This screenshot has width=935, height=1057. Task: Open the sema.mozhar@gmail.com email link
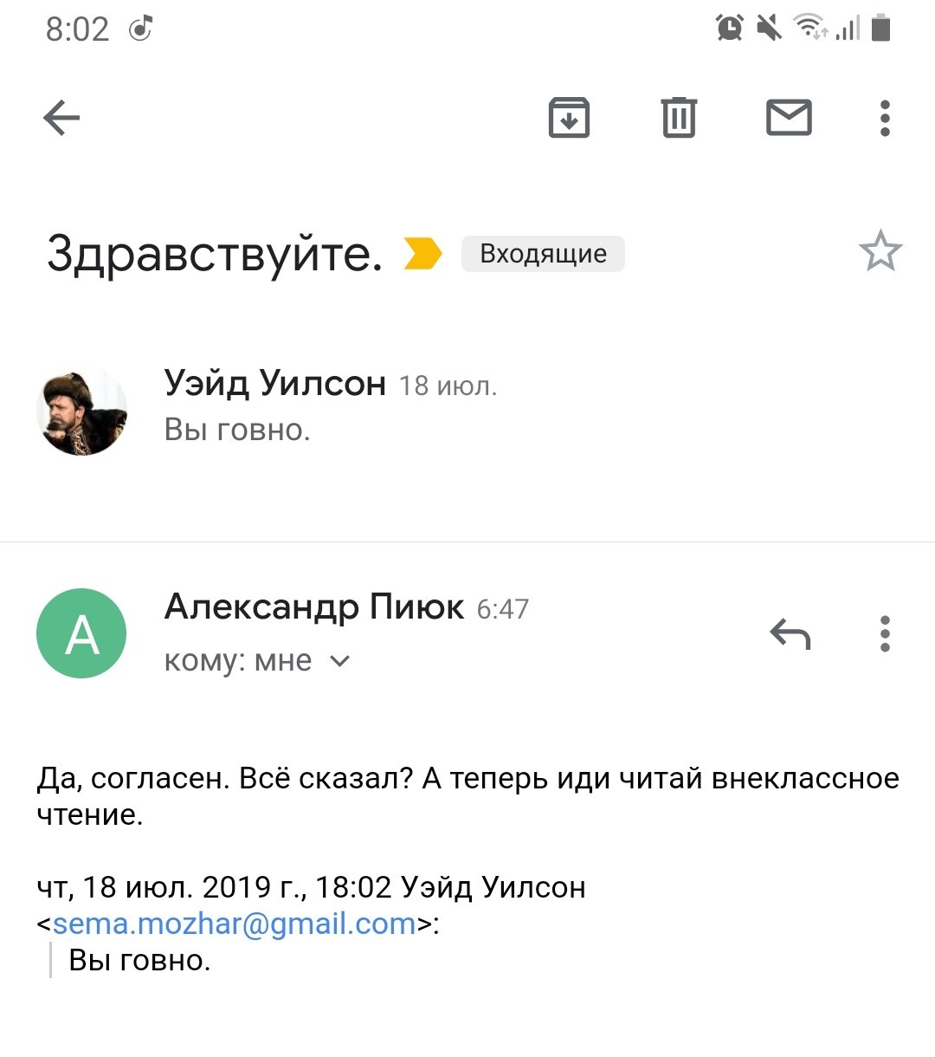coord(234,924)
